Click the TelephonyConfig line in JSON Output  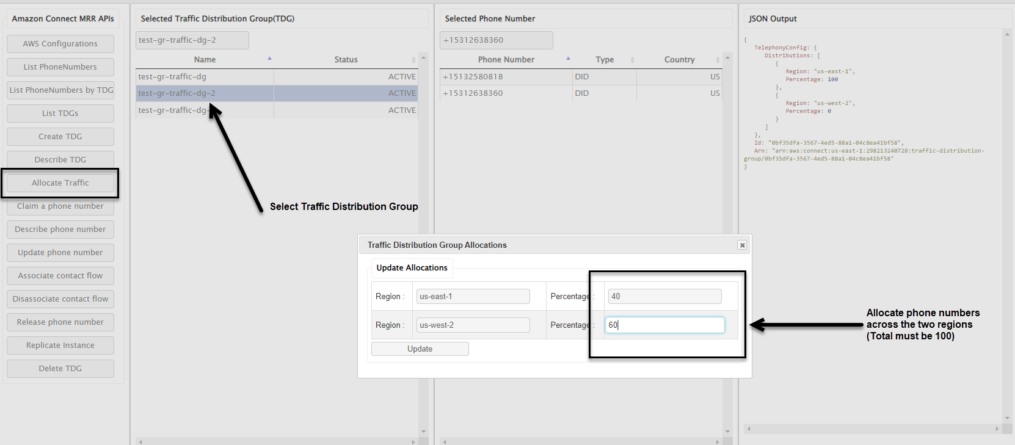click(x=785, y=48)
